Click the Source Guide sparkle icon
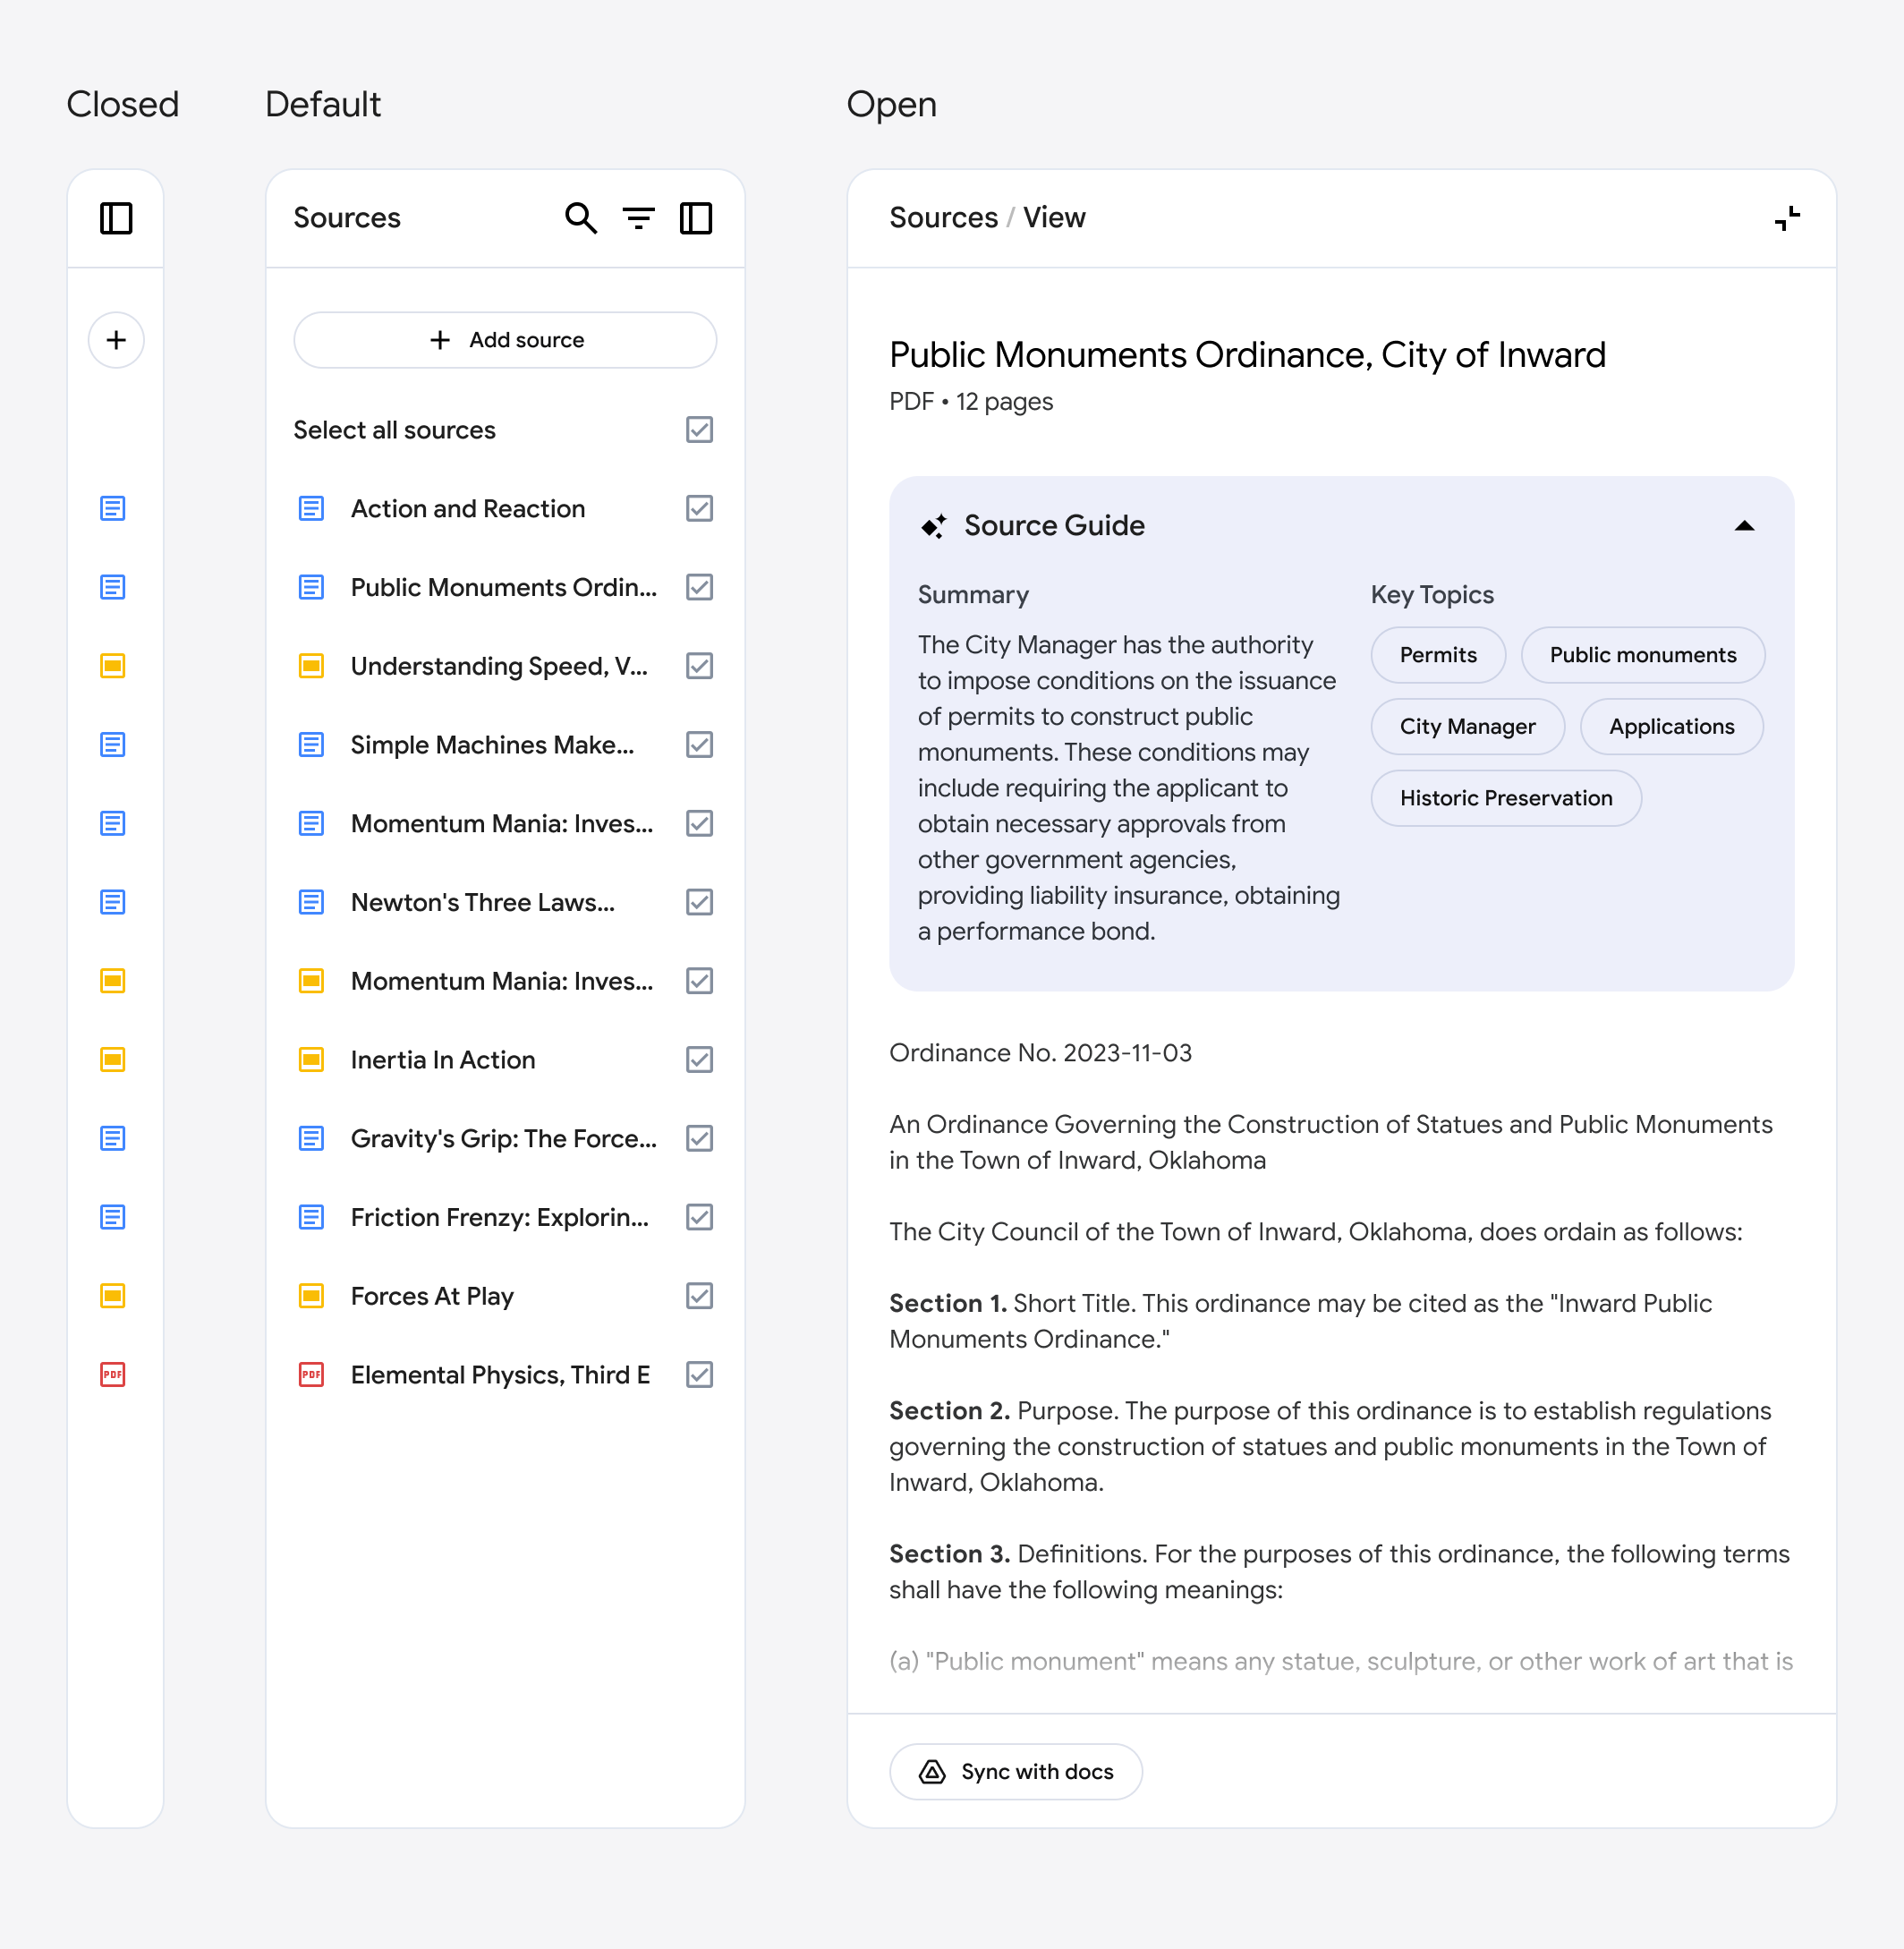1904x1949 pixels. pyautogui.click(x=933, y=526)
